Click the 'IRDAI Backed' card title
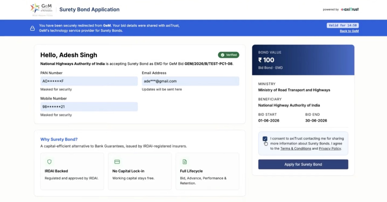Viewport: 387px width, 202px height. coord(56,171)
